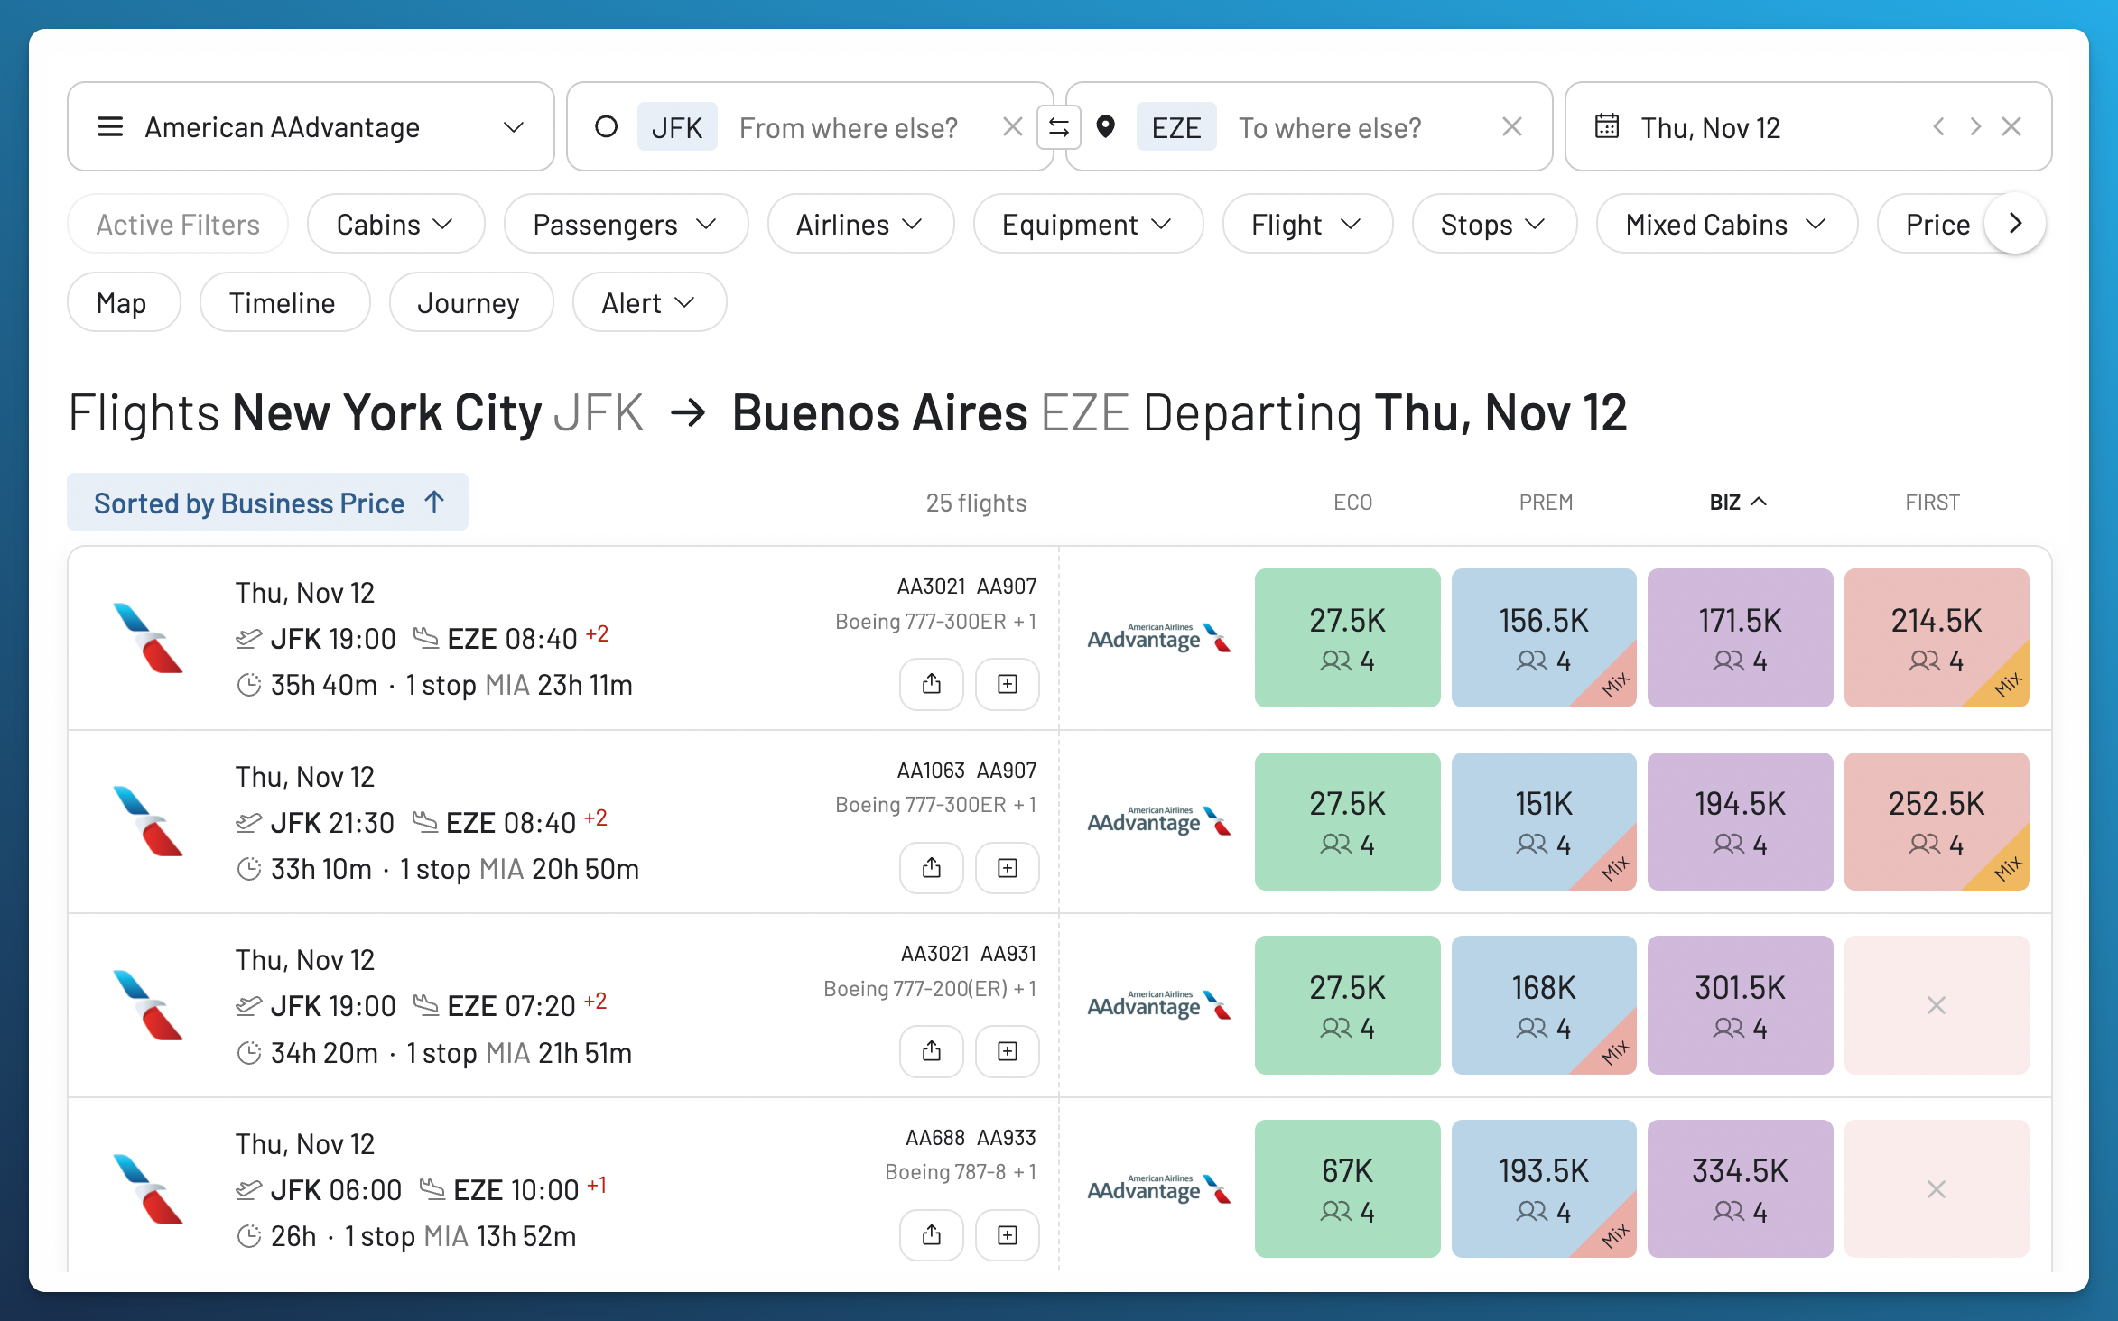Select 301.5K business fare tile
2118x1321 pixels.
click(1740, 1005)
